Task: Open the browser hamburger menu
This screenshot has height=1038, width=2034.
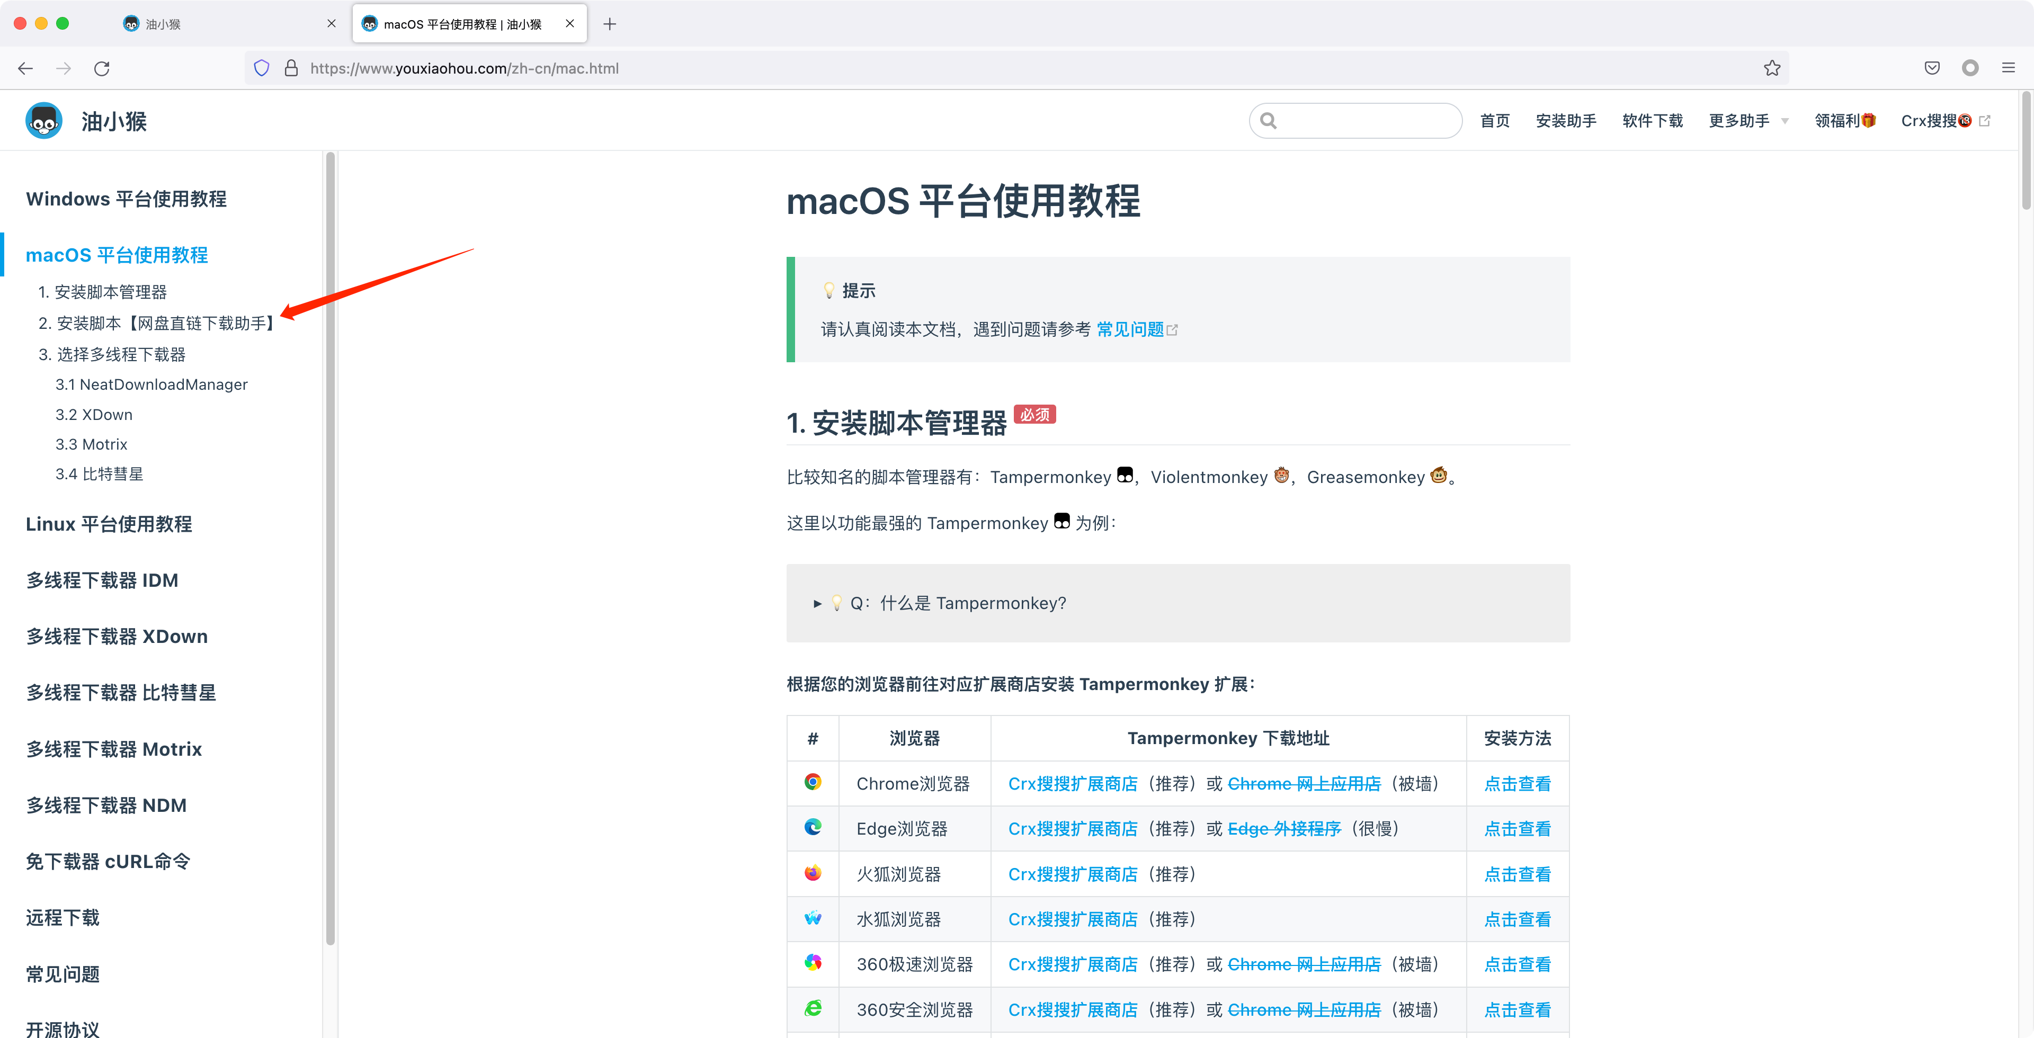Action: (2008, 69)
